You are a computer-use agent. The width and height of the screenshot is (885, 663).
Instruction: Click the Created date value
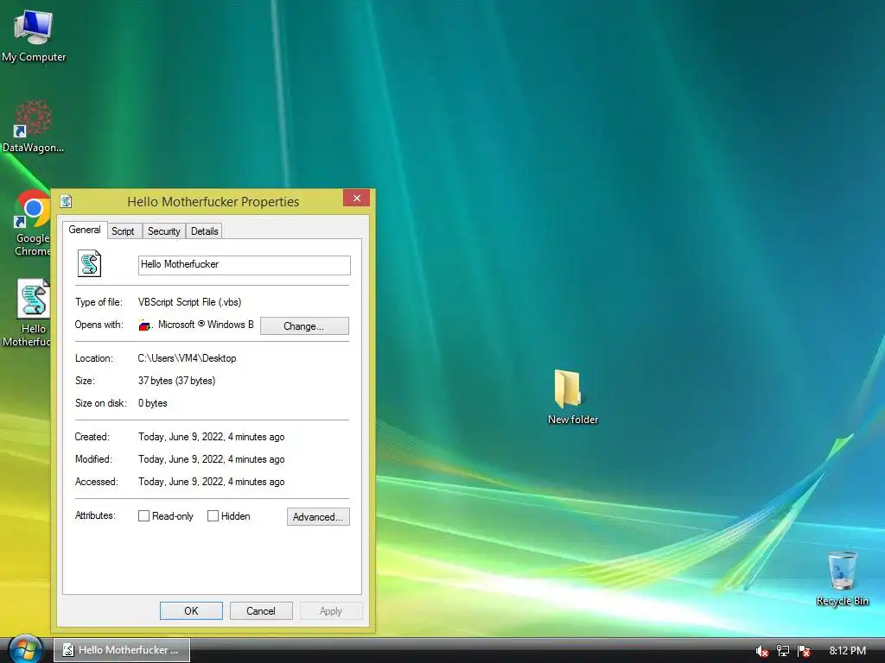[211, 437]
